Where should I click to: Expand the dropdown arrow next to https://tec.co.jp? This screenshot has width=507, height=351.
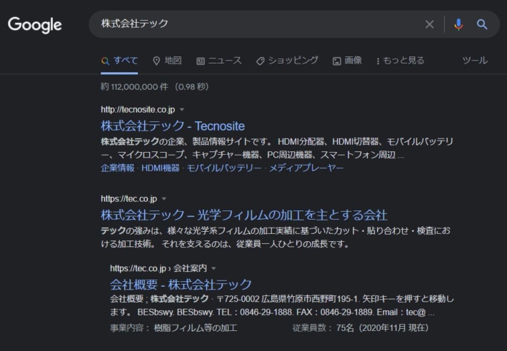[x=164, y=199]
